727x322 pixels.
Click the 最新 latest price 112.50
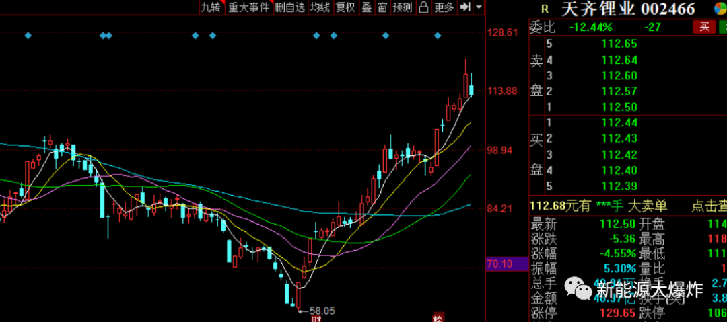[x=617, y=225]
